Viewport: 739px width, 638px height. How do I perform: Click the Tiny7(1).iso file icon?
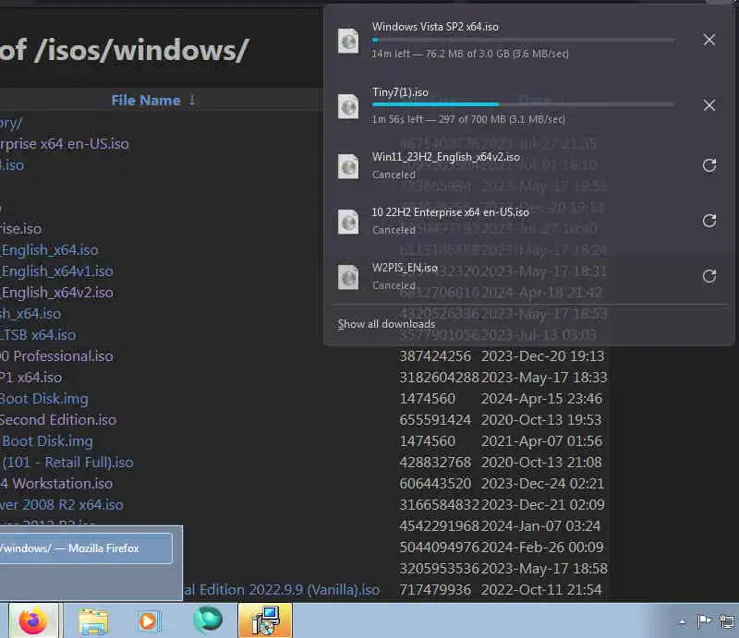tap(348, 106)
